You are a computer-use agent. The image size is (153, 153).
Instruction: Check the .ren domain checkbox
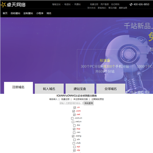(x=74, y=133)
